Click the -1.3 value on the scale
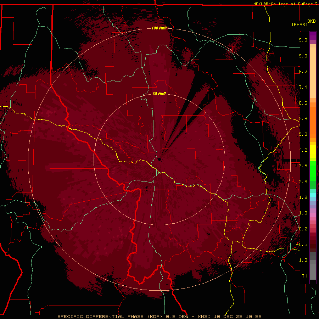 pos(302,260)
